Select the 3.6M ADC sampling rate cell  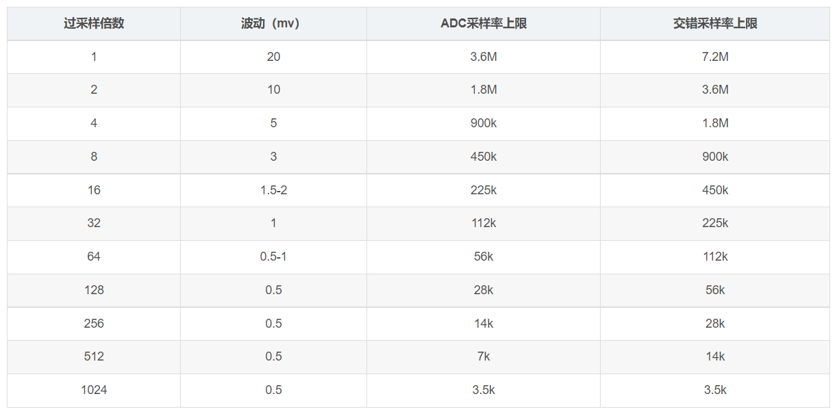484,57
